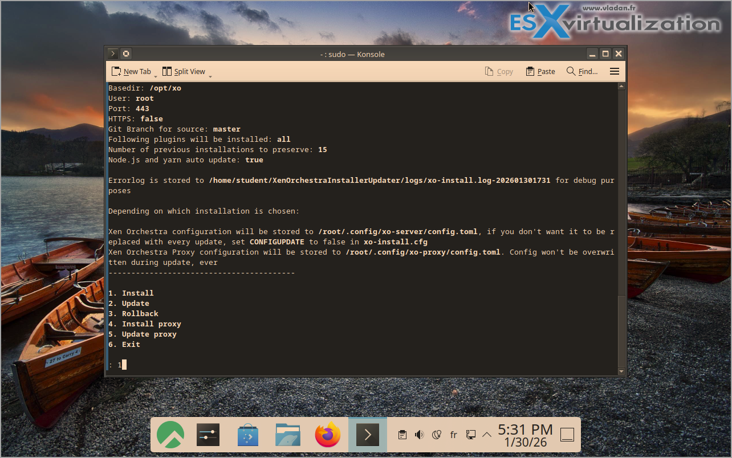
Task: Launch System Settings from the taskbar
Action: [x=208, y=435]
